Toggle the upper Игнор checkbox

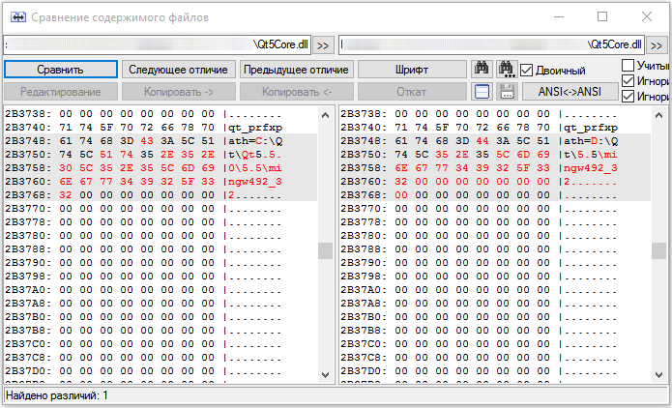tap(628, 80)
